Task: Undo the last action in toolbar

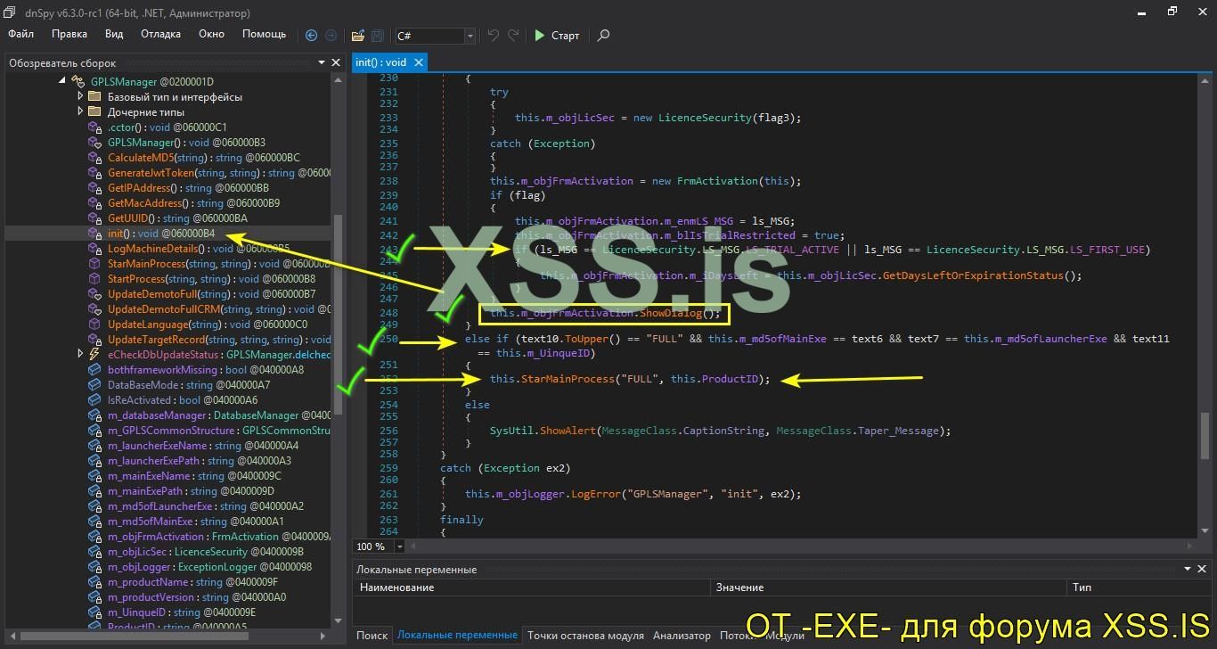Action: (x=494, y=36)
